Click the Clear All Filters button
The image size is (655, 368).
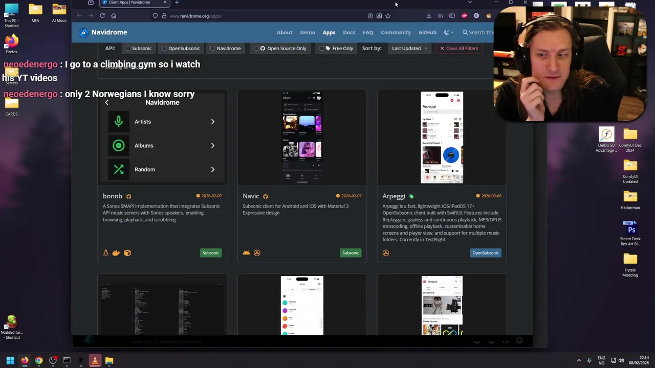coord(460,49)
